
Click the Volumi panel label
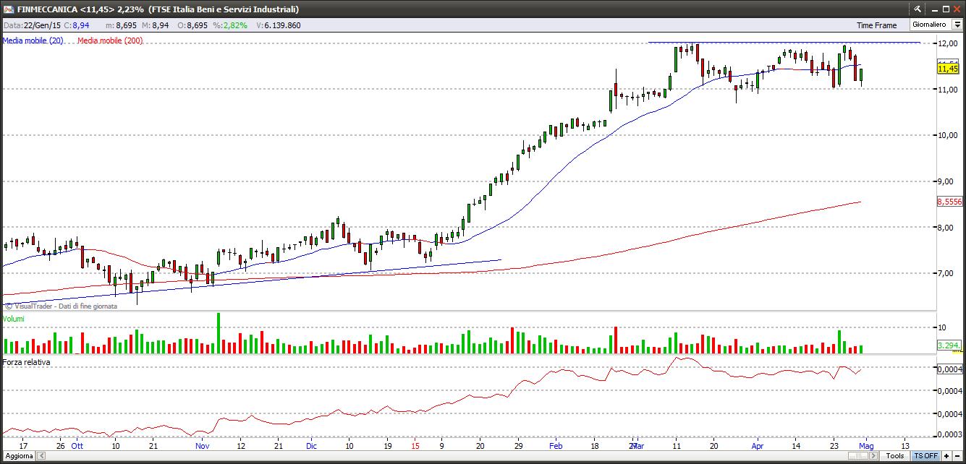coord(14,319)
